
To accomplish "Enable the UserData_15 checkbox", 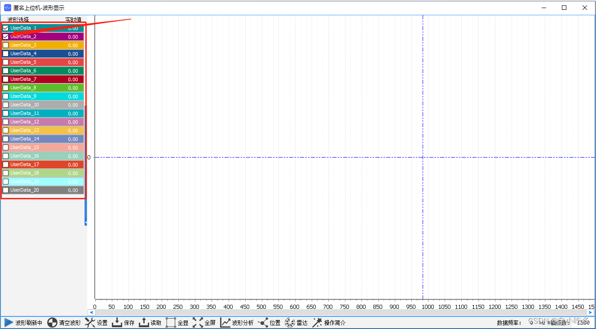I will 6,147.
